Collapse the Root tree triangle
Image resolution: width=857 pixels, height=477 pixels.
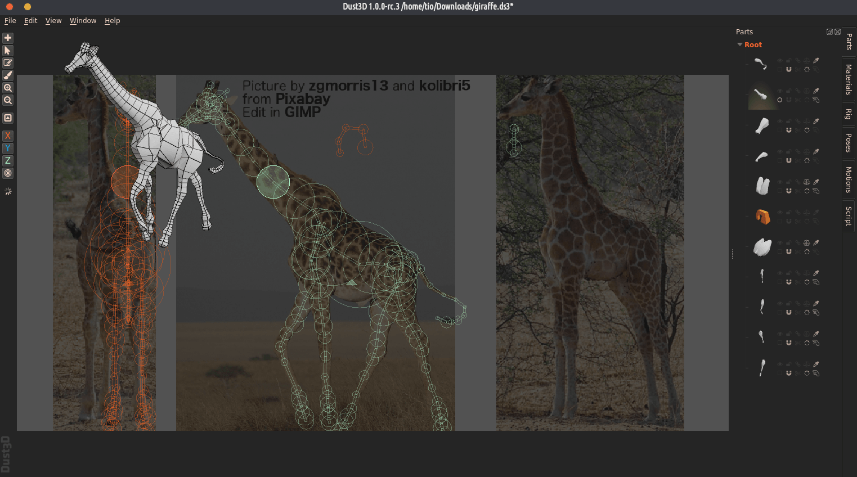click(739, 44)
